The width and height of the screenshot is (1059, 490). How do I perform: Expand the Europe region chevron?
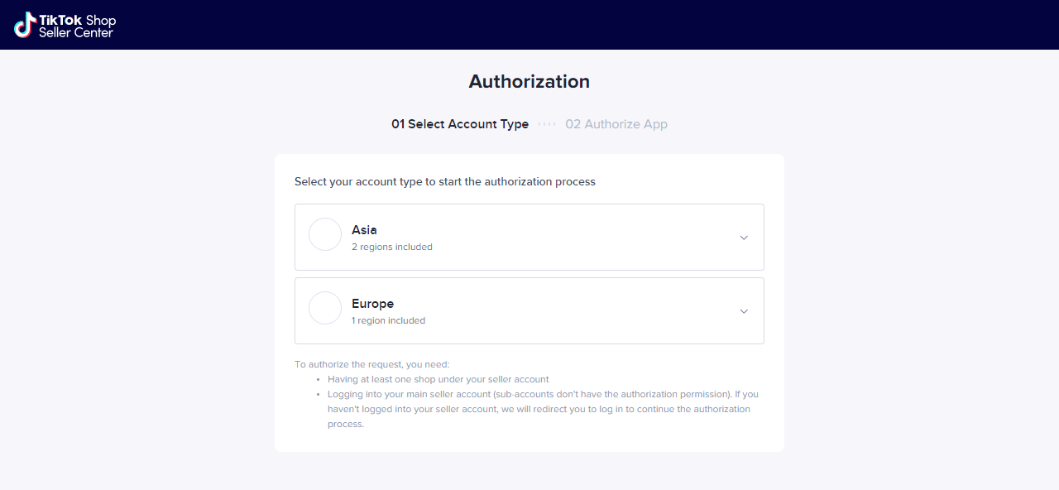click(744, 311)
